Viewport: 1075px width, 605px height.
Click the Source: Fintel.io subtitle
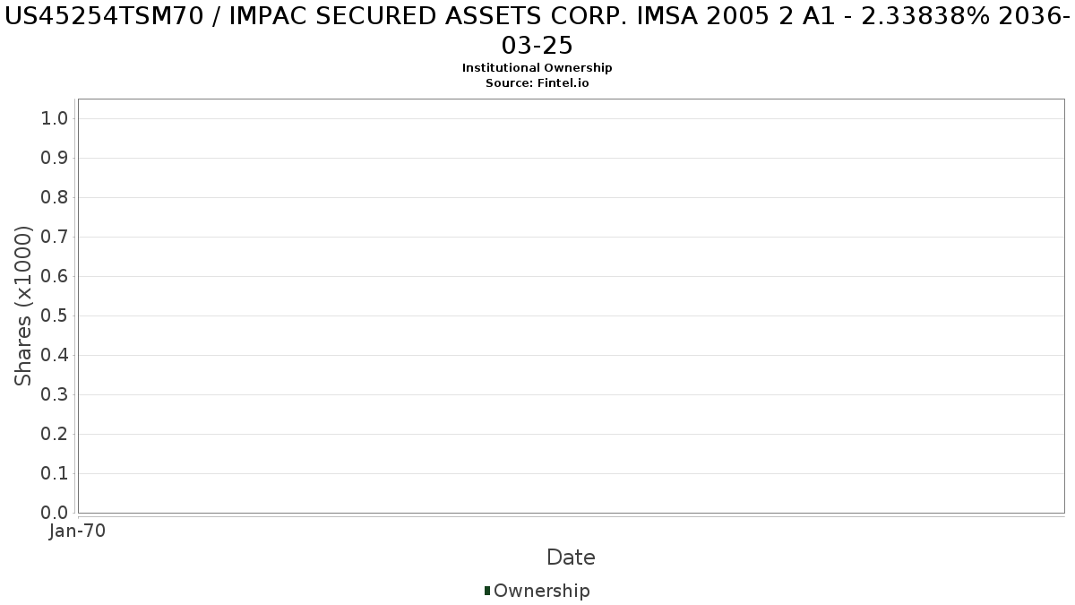[x=537, y=82]
